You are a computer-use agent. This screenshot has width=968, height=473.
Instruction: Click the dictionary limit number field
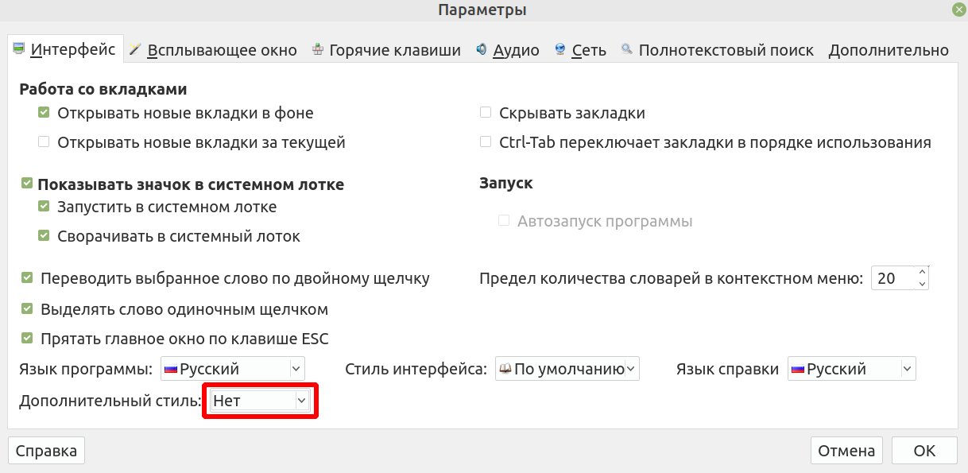893,278
